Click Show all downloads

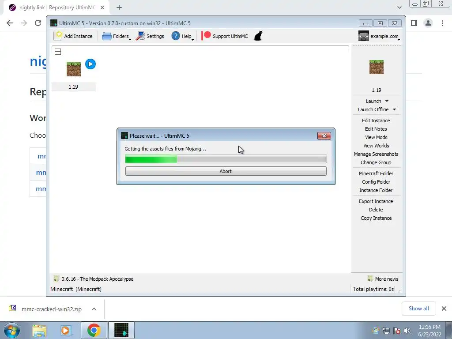[418, 309]
